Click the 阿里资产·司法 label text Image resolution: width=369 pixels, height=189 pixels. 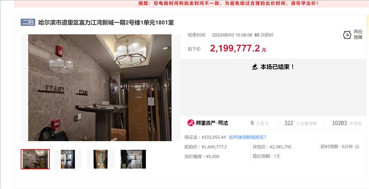pyautogui.click(x=212, y=123)
